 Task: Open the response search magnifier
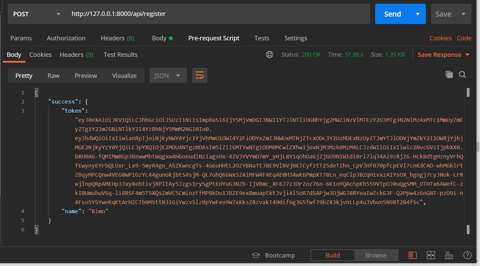tap(462, 74)
